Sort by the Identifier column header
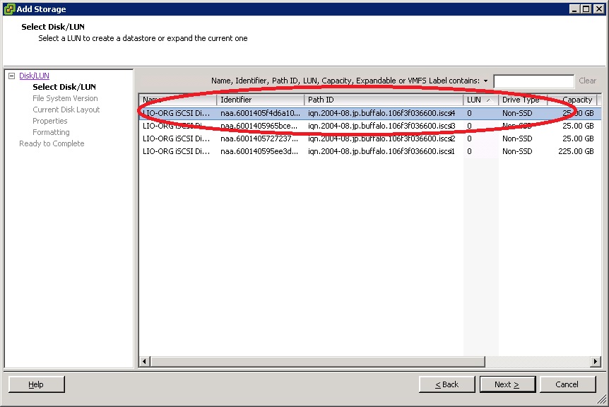 [x=260, y=100]
